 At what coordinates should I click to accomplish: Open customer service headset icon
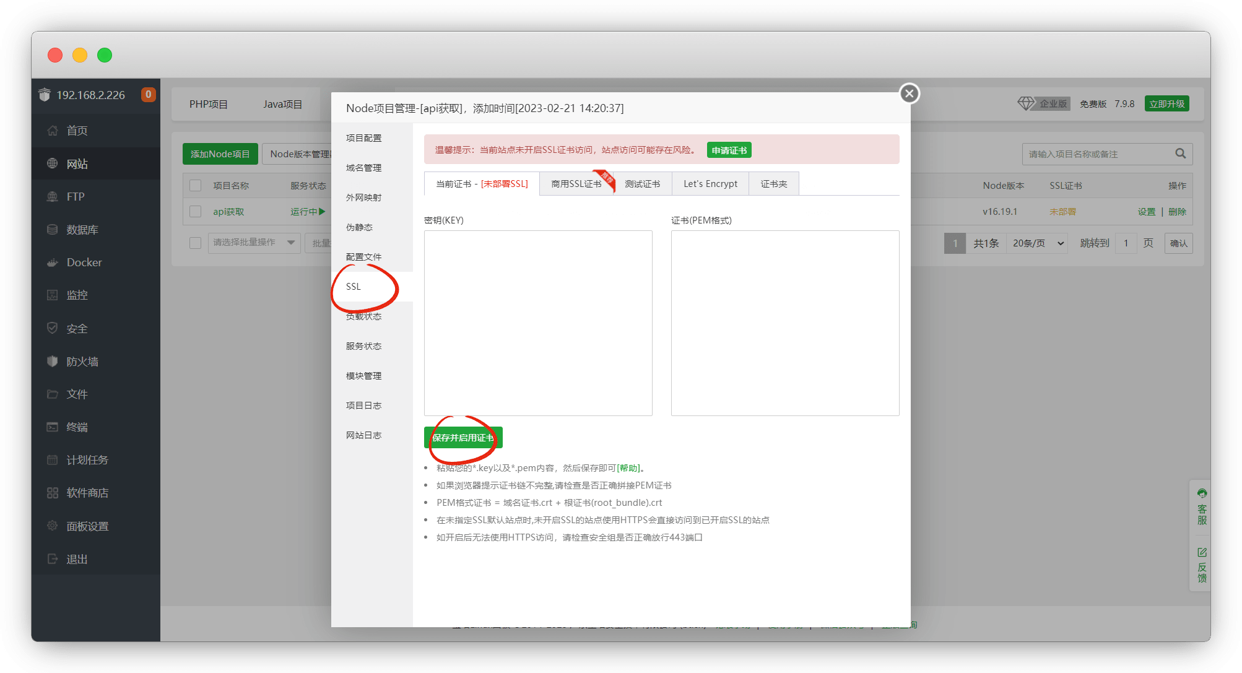click(x=1202, y=493)
